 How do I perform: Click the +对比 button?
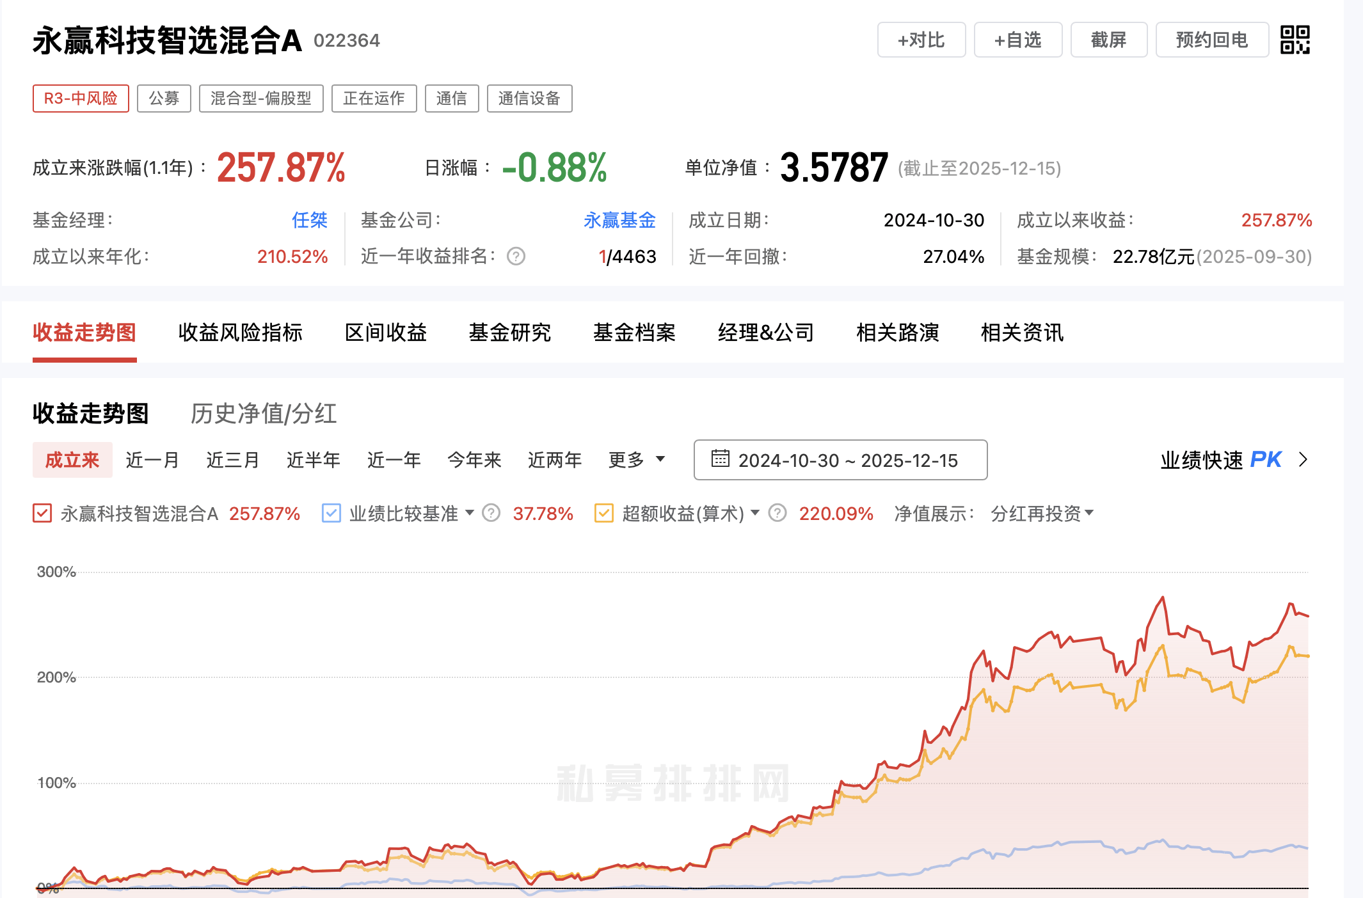(x=921, y=40)
